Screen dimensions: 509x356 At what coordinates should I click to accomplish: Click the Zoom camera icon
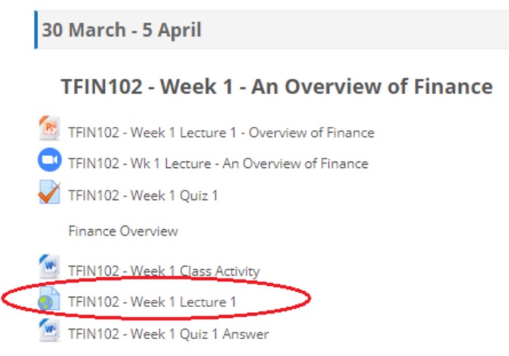(49, 160)
